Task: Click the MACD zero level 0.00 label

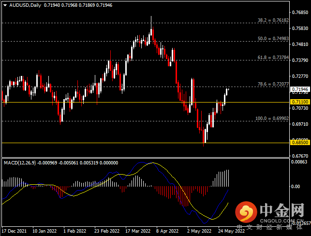Action: pos(296,186)
